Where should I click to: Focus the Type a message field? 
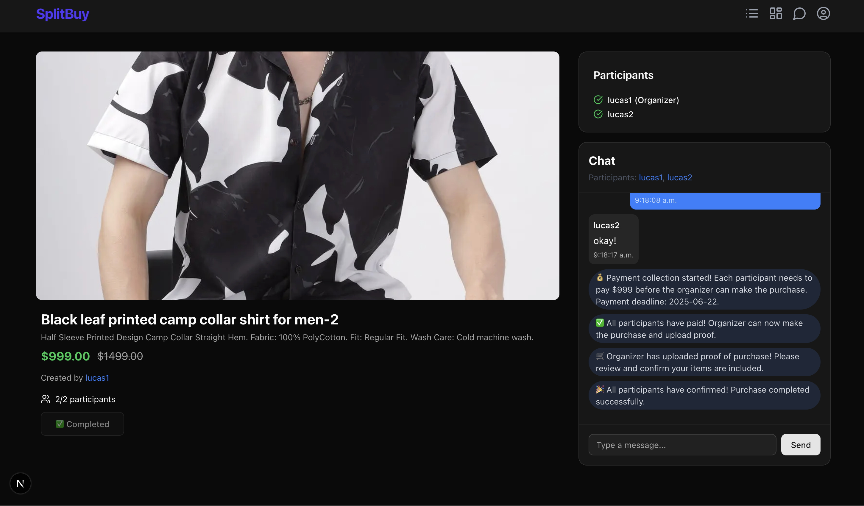(x=682, y=445)
